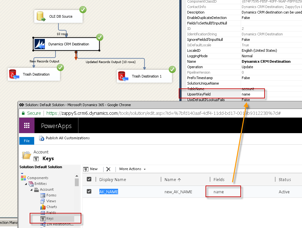Screen dimensions: 302x228
Task: Click the Name property value Dynamics CRM Destination
Action: click(266, 61)
